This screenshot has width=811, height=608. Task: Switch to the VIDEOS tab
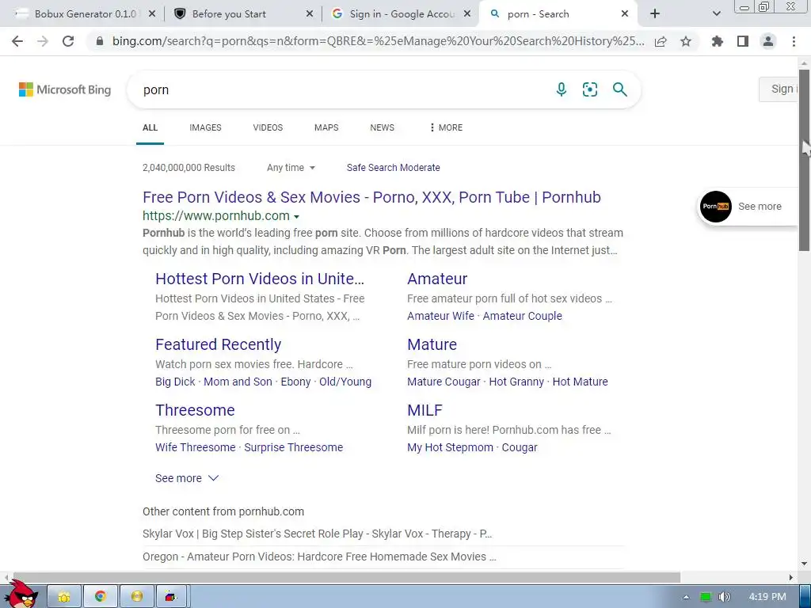(268, 127)
